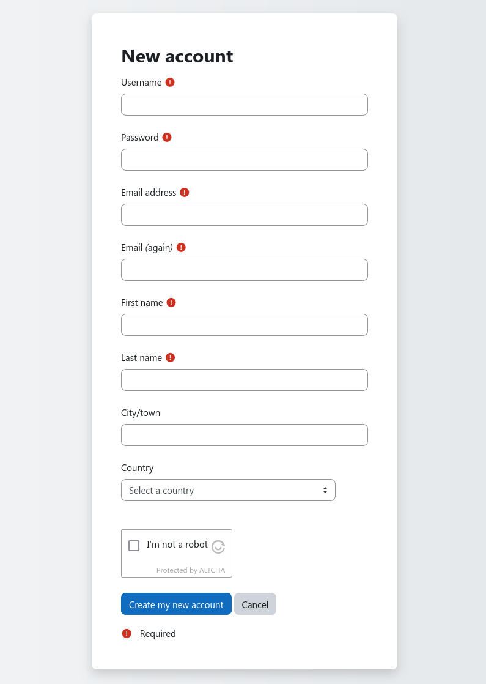486x684 pixels.
Task: Open the Select a country dropdown
Action: pos(228,490)
